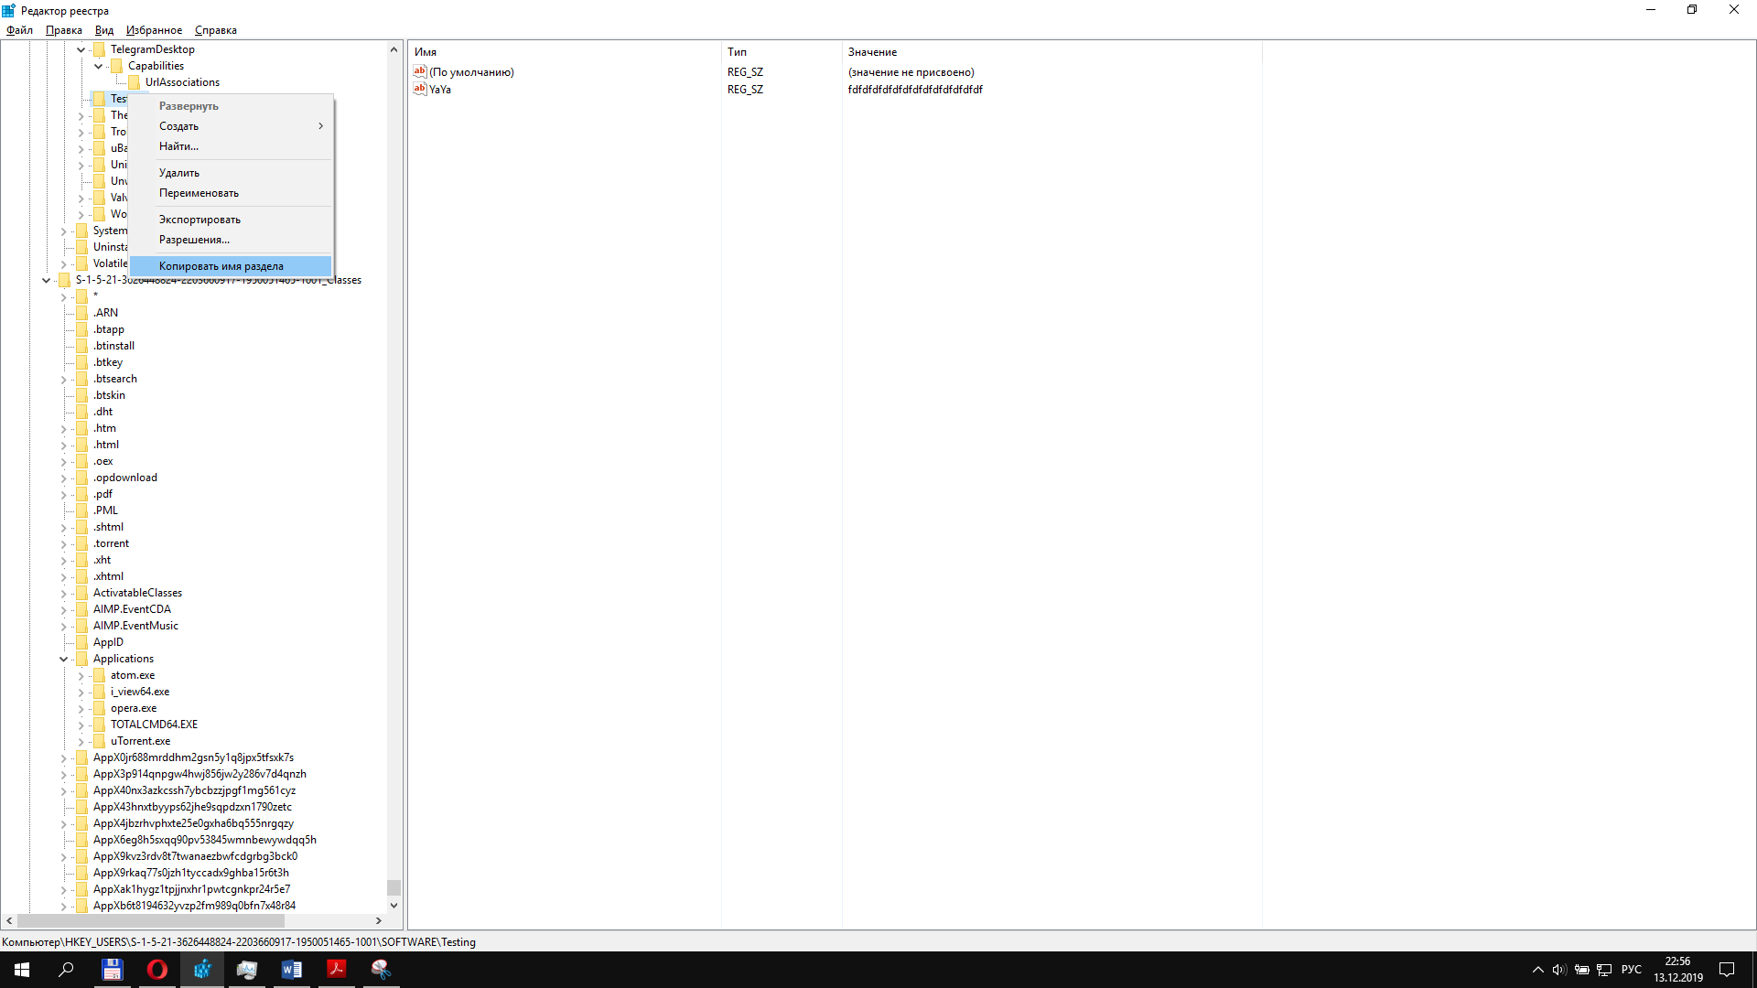Click the YaYa string value icon
This screenshot has width=1757, height=988.
click(420, 89)
